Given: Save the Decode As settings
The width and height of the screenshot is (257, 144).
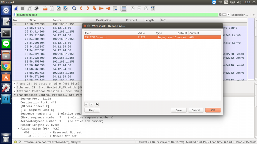Looking at the screenshot, I should [x=179, y=110].
